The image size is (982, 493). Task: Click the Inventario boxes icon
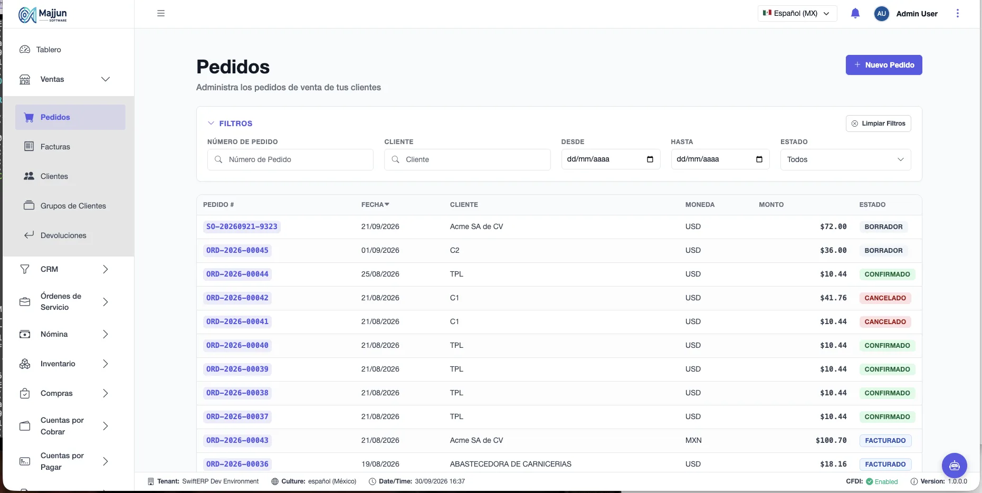(x=25, y=364)
